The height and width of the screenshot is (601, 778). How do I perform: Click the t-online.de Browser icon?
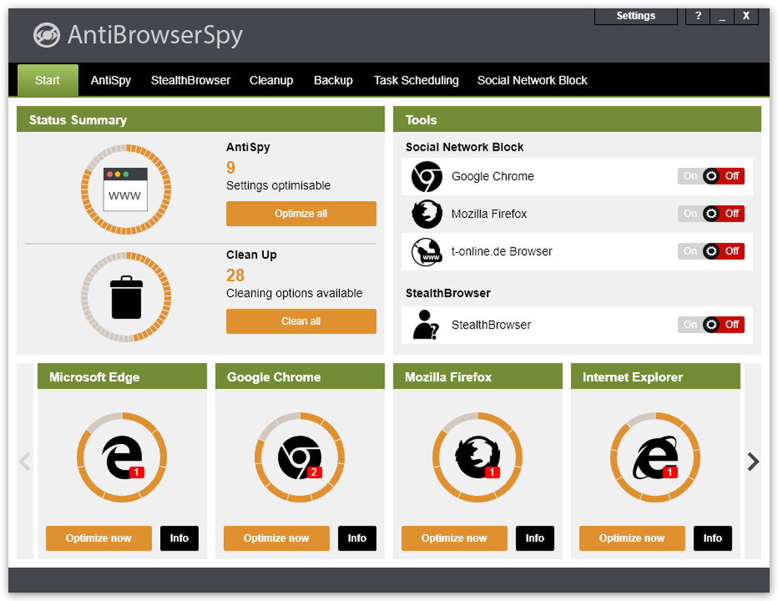point(426,251)
